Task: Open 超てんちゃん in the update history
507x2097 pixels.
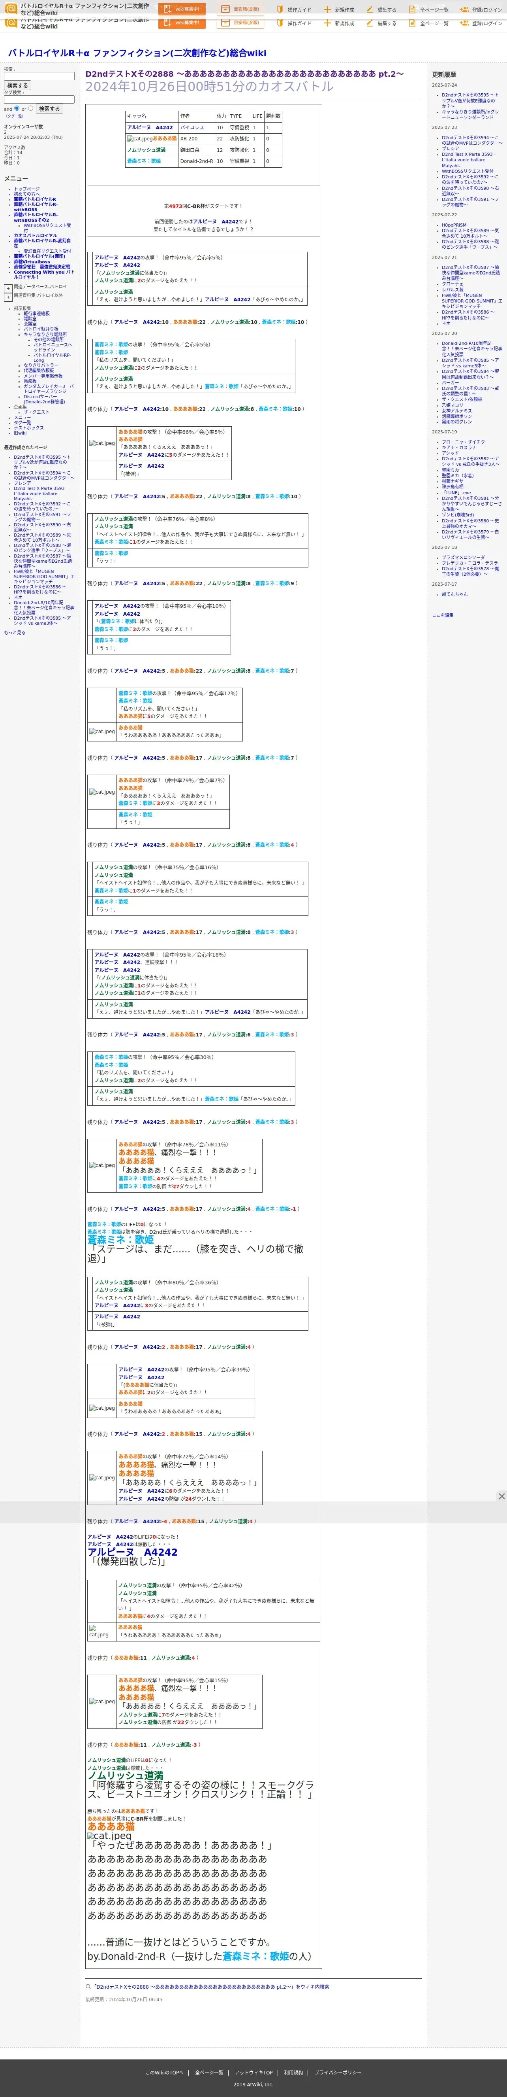Action: [455, 594]
